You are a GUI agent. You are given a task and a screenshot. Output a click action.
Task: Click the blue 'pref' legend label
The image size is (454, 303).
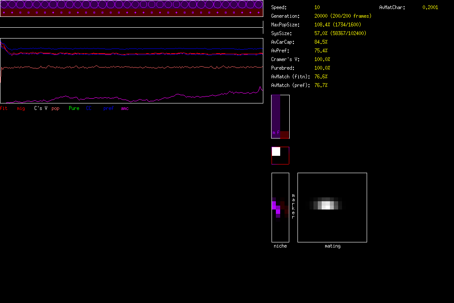click(x=108, y=108)
